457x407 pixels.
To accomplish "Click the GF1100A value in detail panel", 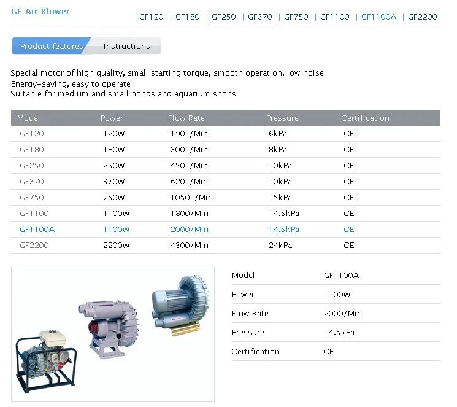I will pyautogui.click(x=341, y=276).
